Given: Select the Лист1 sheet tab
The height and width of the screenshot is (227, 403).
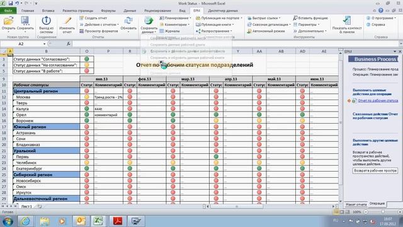Looking at the screenshot, I should click(26, 206).
